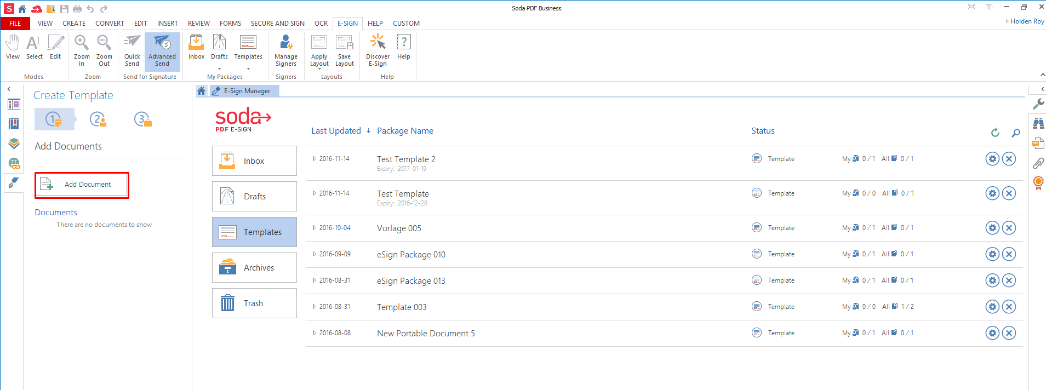Expand the New Portable Document 5 row
This screenshot has width=1046, height=390.
click(x=315, y=333)
